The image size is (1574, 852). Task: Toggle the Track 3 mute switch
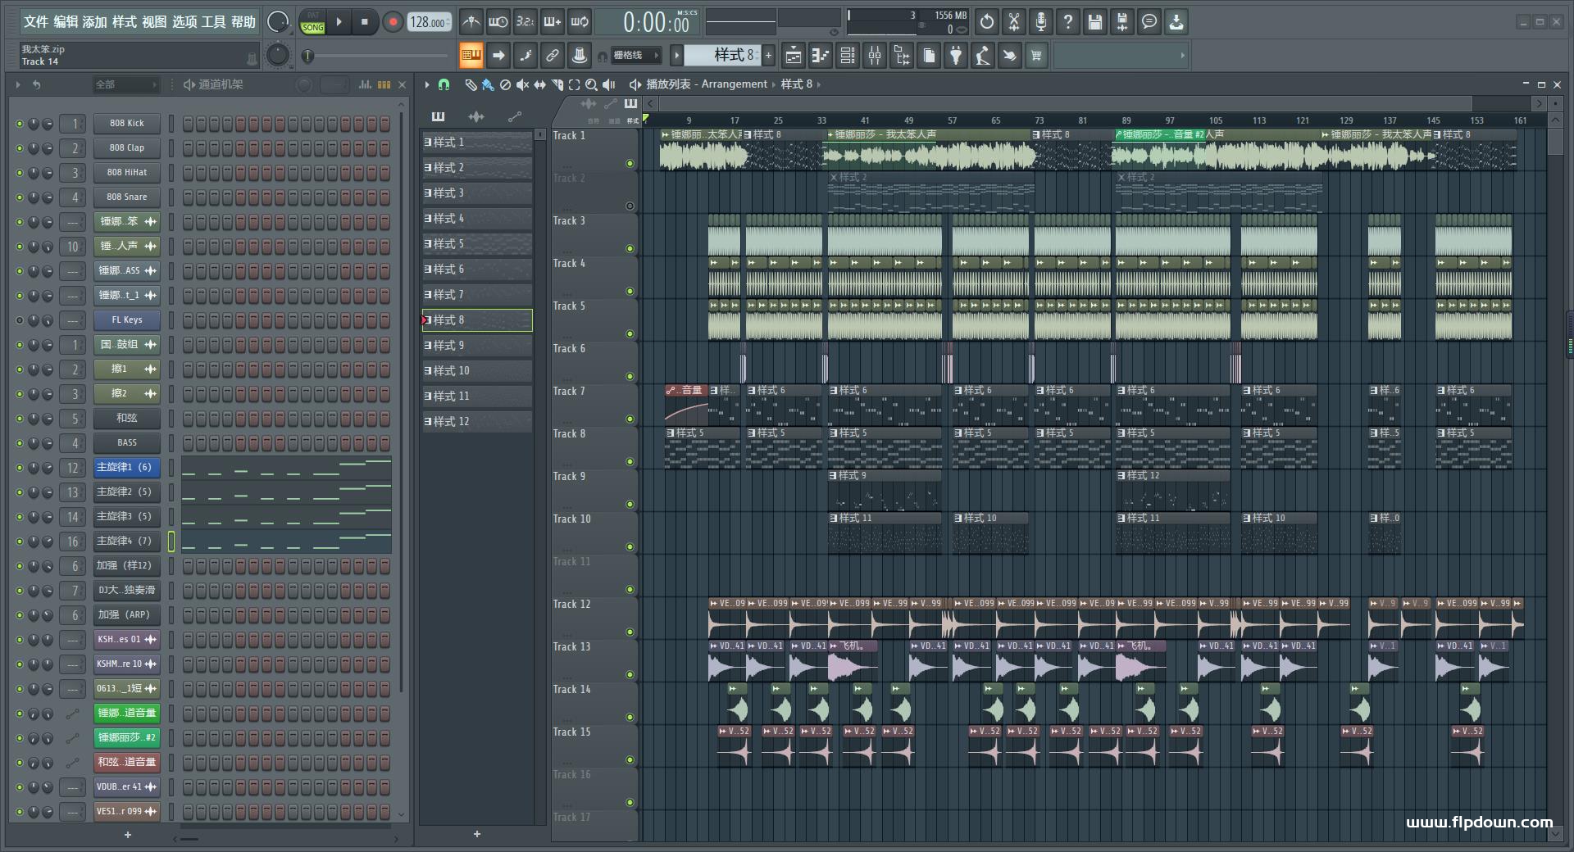click(x=630, y=249)
